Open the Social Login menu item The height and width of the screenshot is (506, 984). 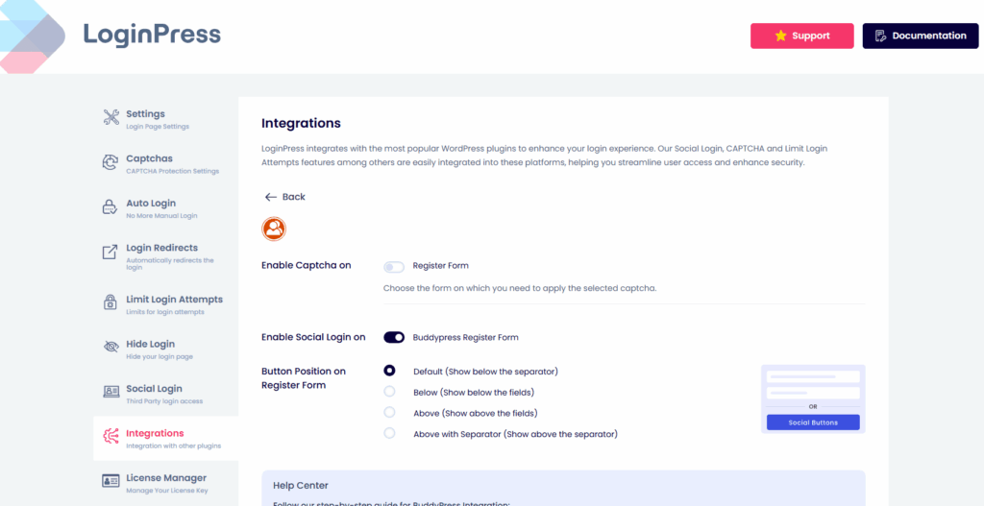tap(165, 393)
